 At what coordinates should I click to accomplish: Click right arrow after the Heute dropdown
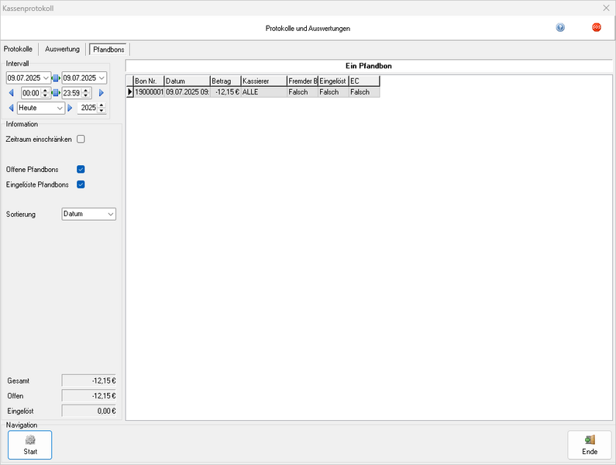(x=71, y=108)
